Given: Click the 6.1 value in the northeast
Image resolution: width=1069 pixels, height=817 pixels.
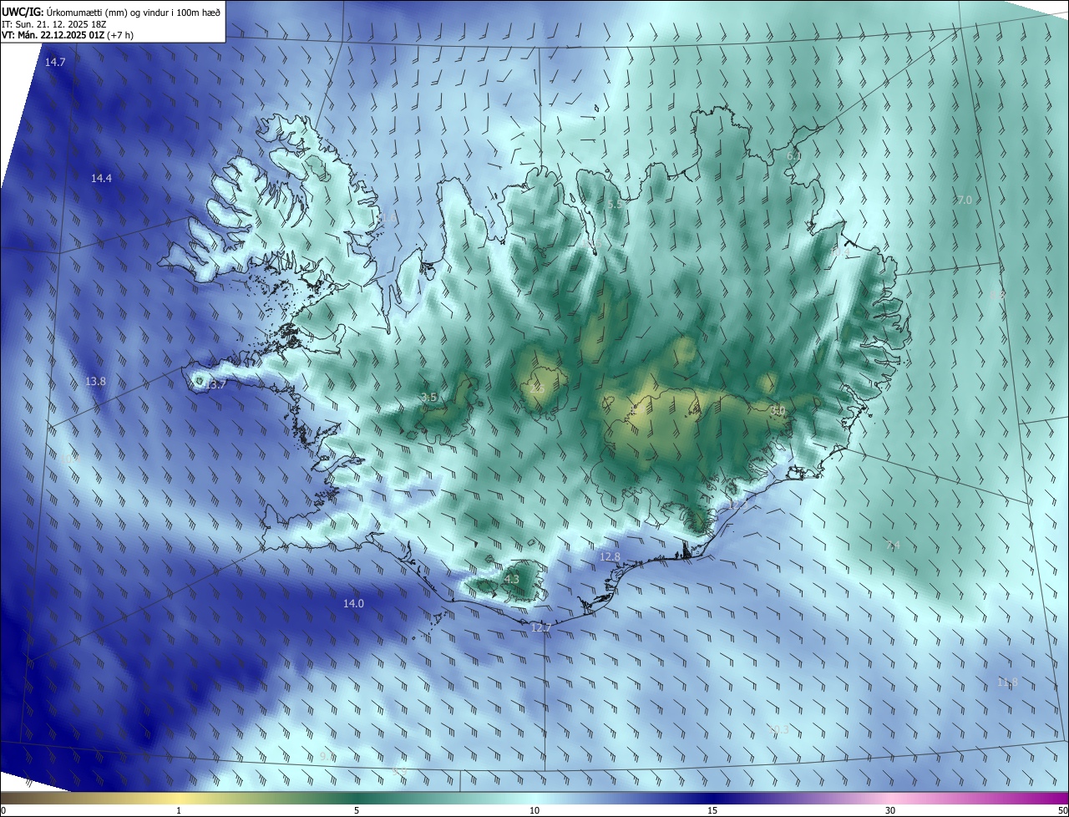Looking at the screenshot, I should tap(794, 156).
